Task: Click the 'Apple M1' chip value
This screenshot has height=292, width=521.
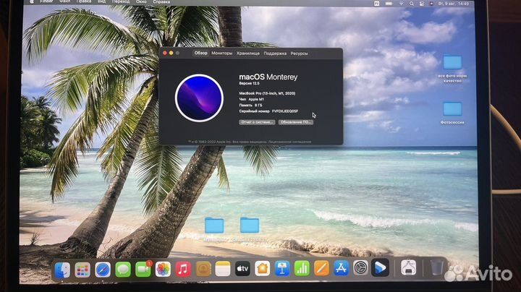Action: click(256, 99)
